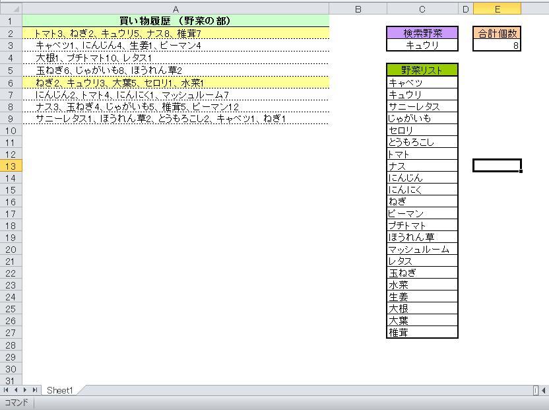The image size is (549, 410).
Task: Select column C header
Action: [x=422, y=9]
